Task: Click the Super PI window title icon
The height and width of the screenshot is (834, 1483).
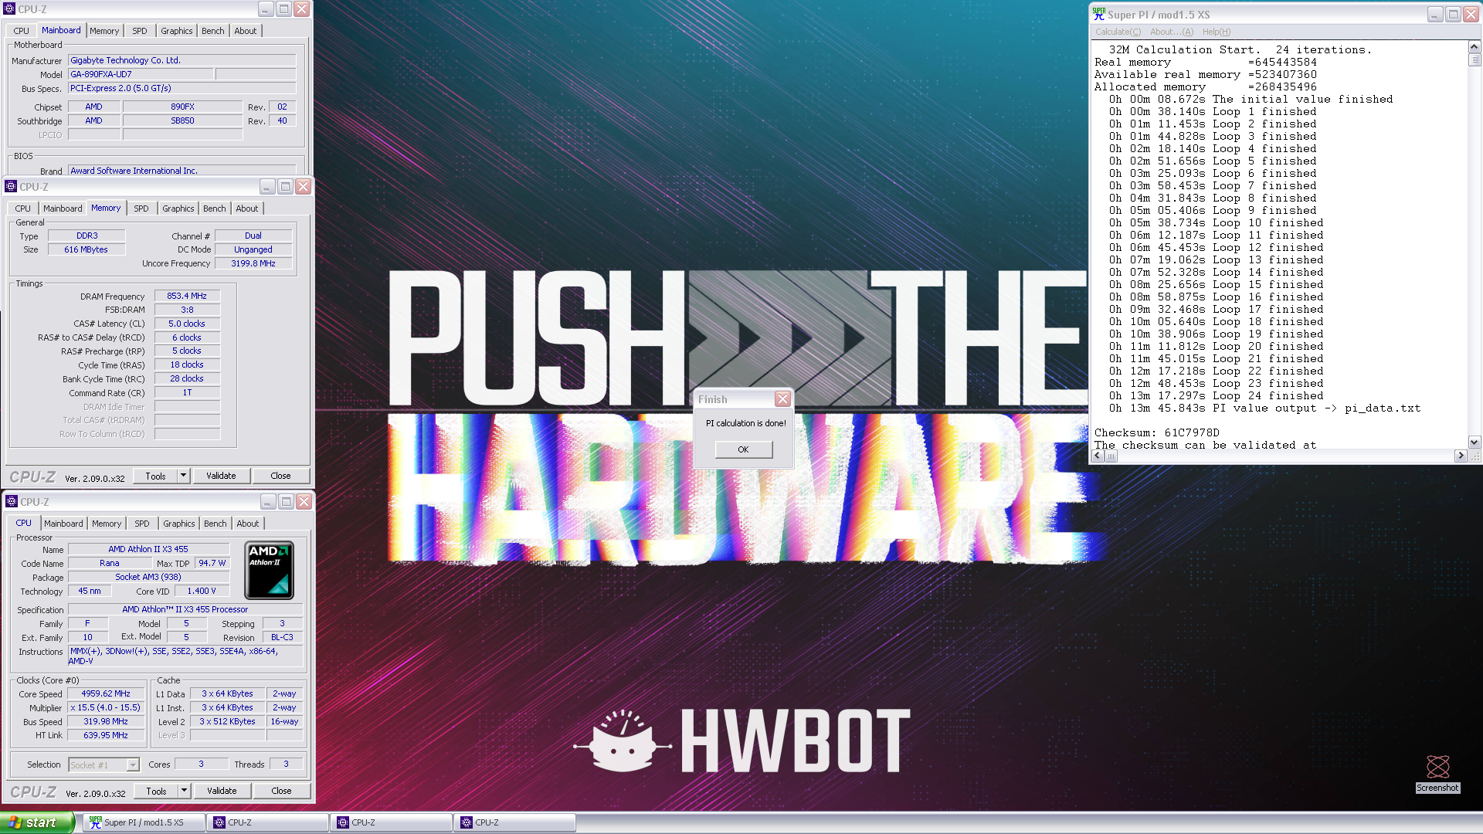Action: point(1098,14)
